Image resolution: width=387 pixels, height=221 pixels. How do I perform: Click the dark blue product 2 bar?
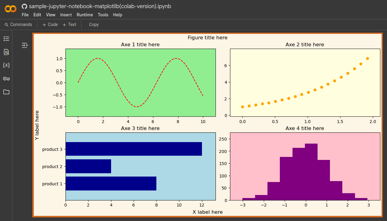coord(88,166)
